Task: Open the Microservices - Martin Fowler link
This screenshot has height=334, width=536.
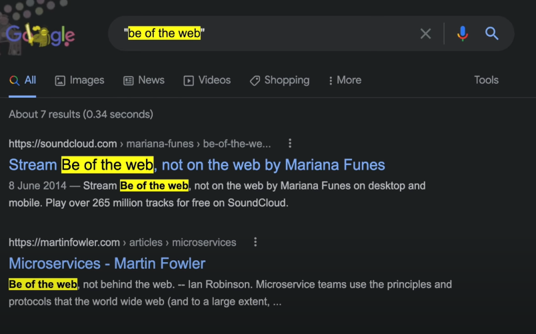Action: pyautogui.click(x=107, y=263)
